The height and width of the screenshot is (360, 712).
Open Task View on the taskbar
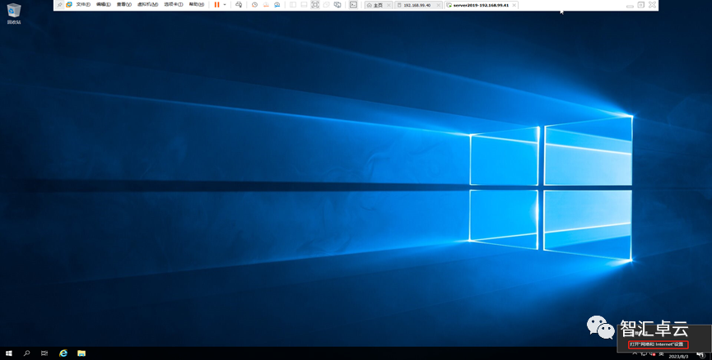[44, 353]
